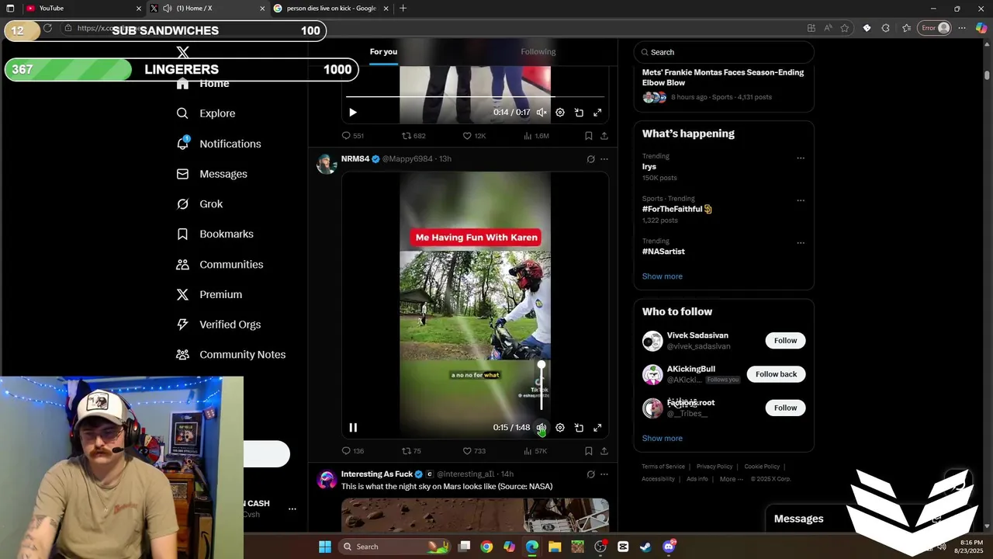Switch to the For you tab
Image resolution: width=993 pixels, height=559 pixels.
(383, 52)
